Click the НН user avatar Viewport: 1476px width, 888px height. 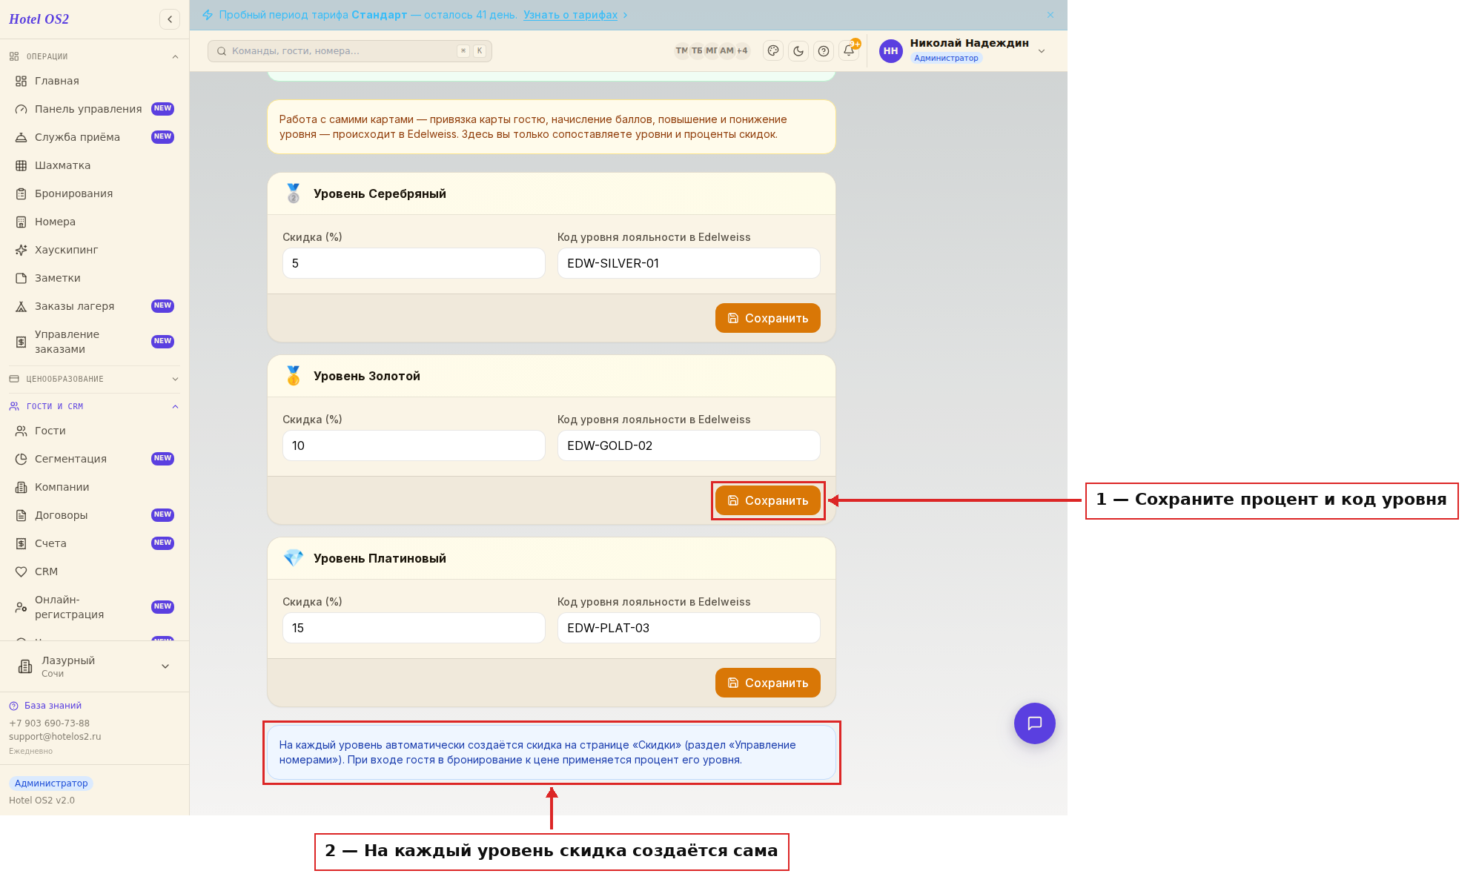[890, 51]
